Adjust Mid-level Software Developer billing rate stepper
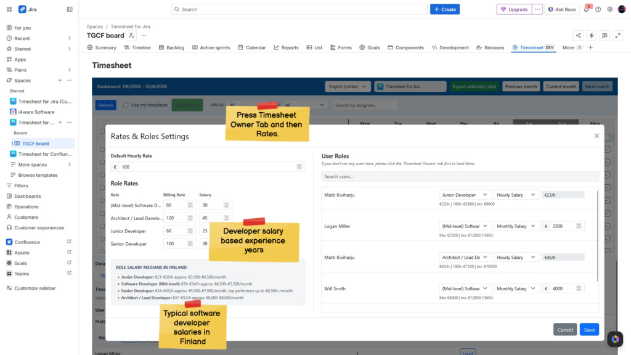The image size is (631, 355). click(x=190, y=205)
